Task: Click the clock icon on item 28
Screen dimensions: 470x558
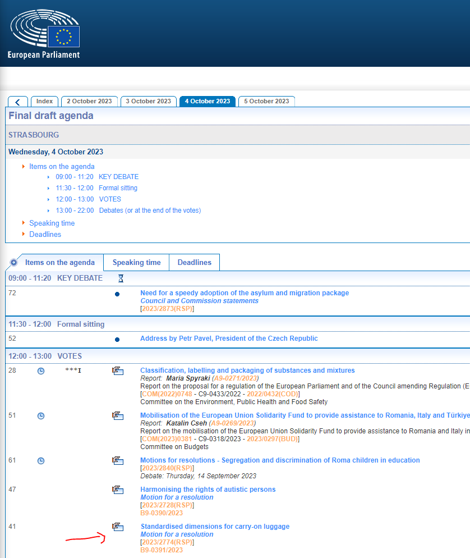Action: point(41,371)
